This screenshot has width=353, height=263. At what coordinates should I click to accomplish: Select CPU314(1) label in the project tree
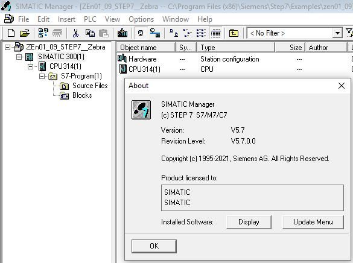click(65, 66)
